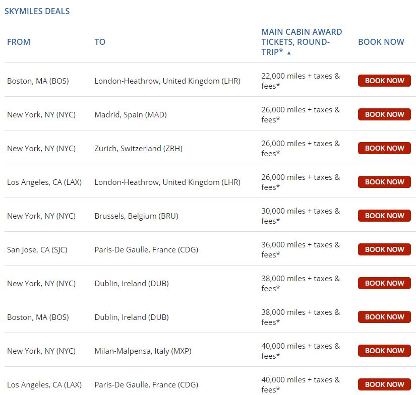416x395 pixels.
Task: Book New York to Dublin award ticket
Action: pyautogui.click(x=384, y=283)
